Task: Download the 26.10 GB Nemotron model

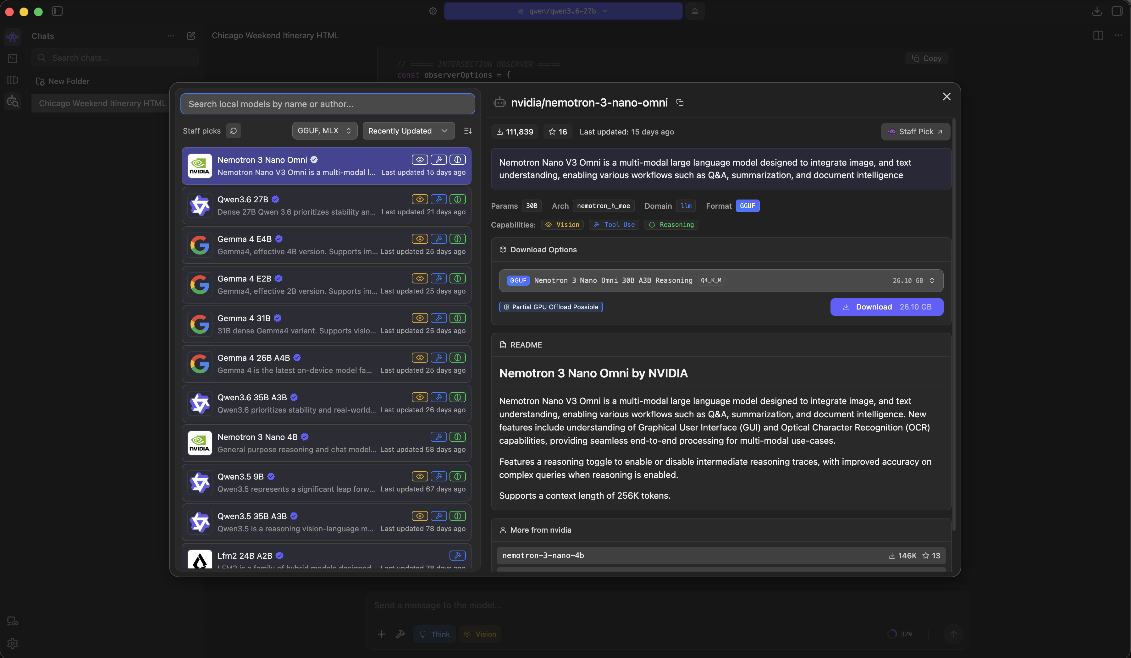Action: 887,307
